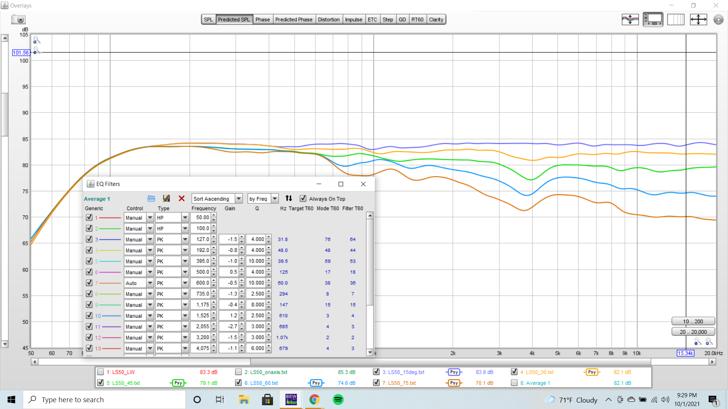Enable the 2: LS50_onaxis.txt trace checkbox
This screenshot has height=409, width=728.
[238, 372]
